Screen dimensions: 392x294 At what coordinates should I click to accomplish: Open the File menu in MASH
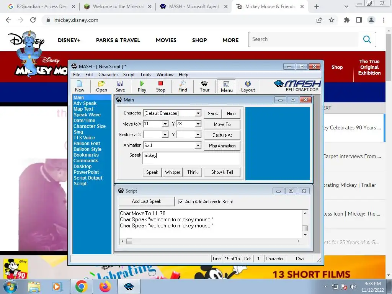tap(77, 75)
